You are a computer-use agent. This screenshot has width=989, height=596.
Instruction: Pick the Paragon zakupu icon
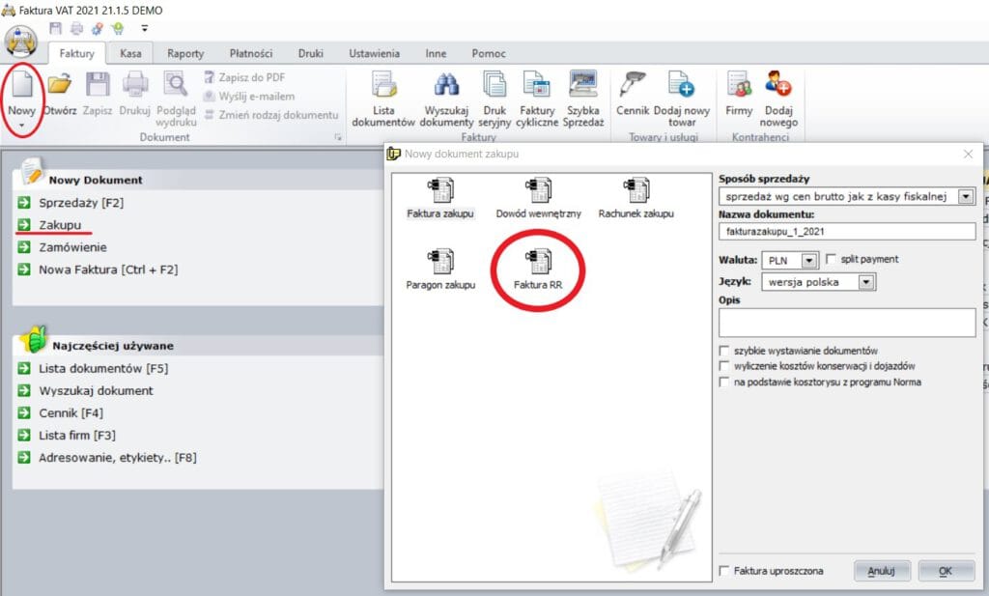click(x=440, y=263)
